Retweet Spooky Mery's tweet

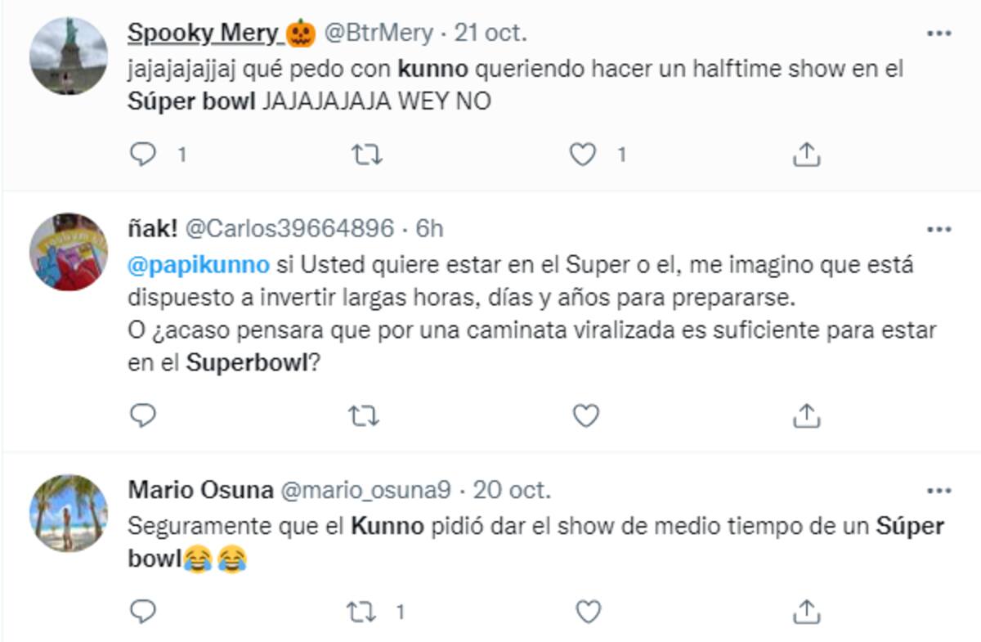coord(365,154)
